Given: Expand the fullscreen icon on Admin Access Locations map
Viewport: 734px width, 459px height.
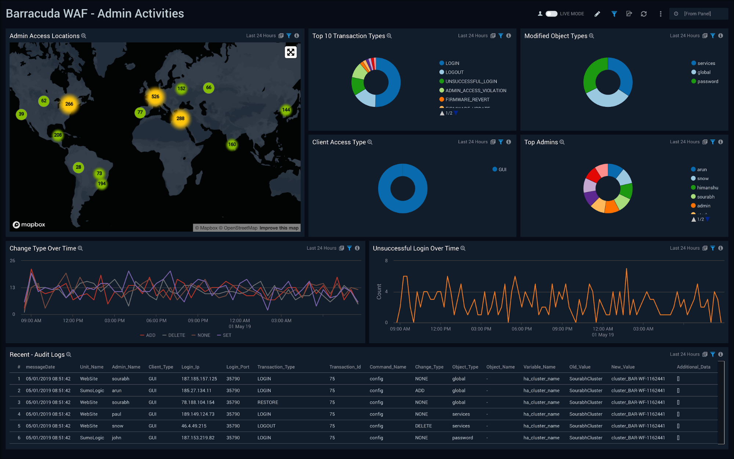Looking at the screenshot, I should click(291, 52).
